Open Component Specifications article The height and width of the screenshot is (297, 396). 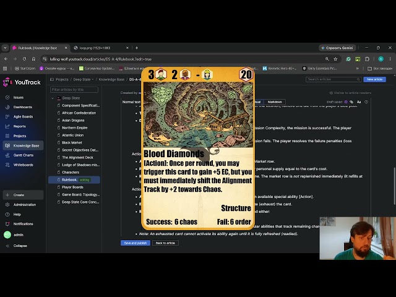80,106
